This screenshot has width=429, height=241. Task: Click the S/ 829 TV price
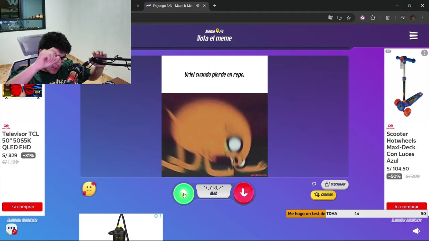[x=10, y=155]
